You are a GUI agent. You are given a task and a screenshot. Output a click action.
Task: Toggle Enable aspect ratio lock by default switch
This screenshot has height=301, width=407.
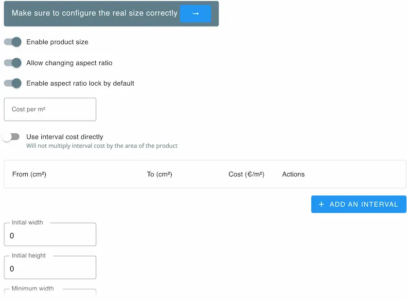pyautogui.click(x=13, y=83)
